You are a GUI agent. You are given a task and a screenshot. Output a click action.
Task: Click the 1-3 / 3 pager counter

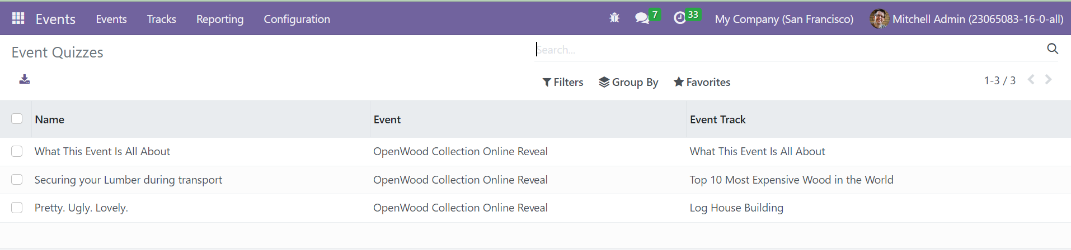pyautogui.click(x=999, y=80)
